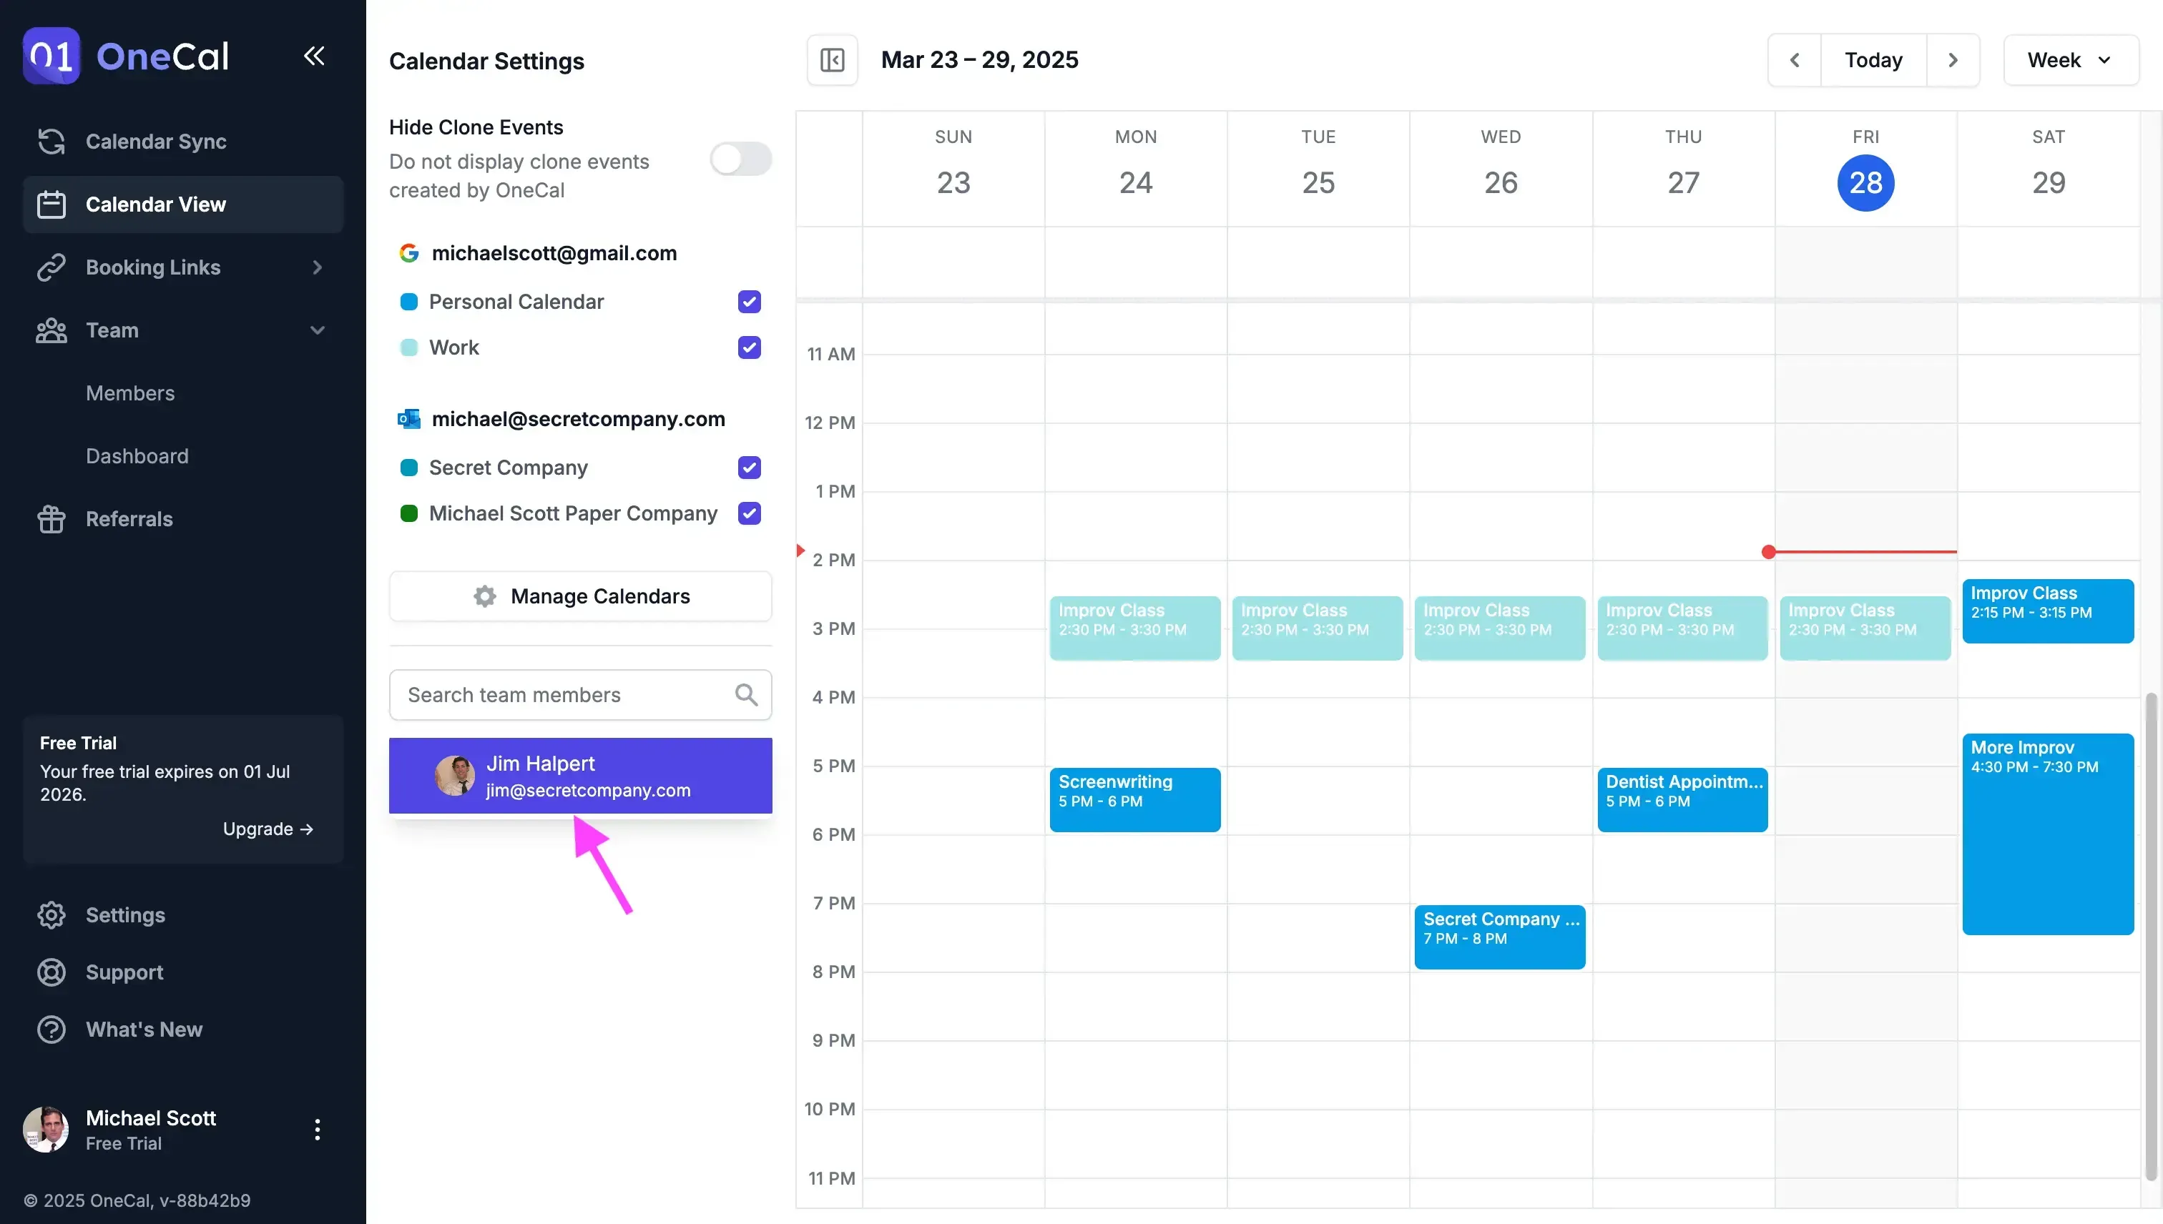This screenshot has width=2163, height=1224.
Task: Click the calendar panel toggle beside the date
Action: tap(832, 59)
